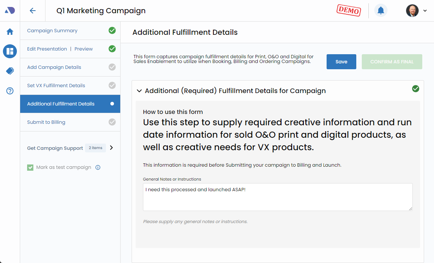Collapse Additional Required Fulfillment Details section
This screenshot has width=434, height=263.
pyautogui.click(x=139, y=91)
